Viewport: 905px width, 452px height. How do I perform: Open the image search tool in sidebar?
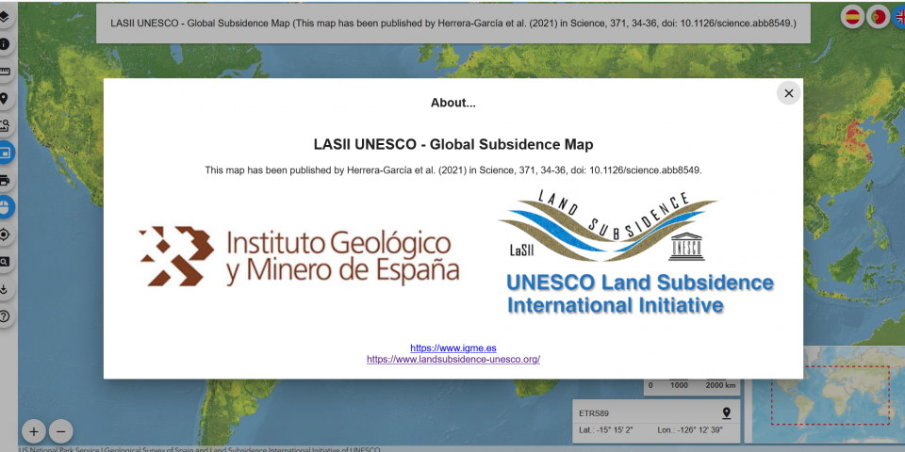pyautogui.click(x=4, y=125)
